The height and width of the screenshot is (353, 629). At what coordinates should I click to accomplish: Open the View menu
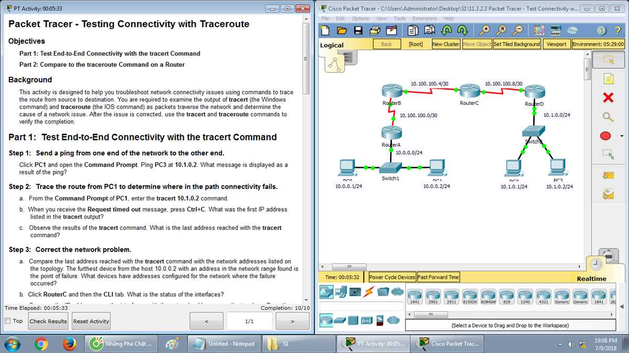[x=382, y=18]
